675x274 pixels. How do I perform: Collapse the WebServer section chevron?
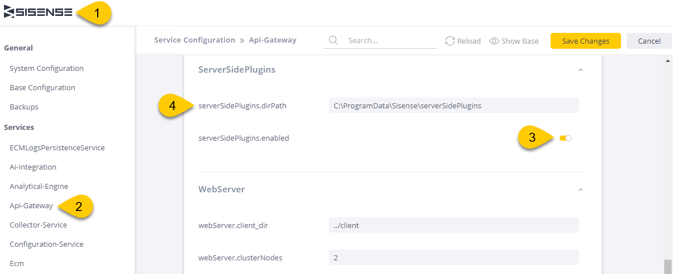[x=580, y=189]
